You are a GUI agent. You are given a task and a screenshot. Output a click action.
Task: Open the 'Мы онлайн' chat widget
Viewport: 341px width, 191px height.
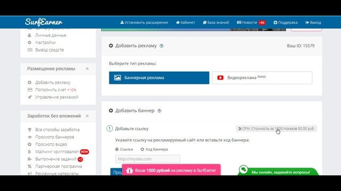pyautogui.click(x=278, y=172)
